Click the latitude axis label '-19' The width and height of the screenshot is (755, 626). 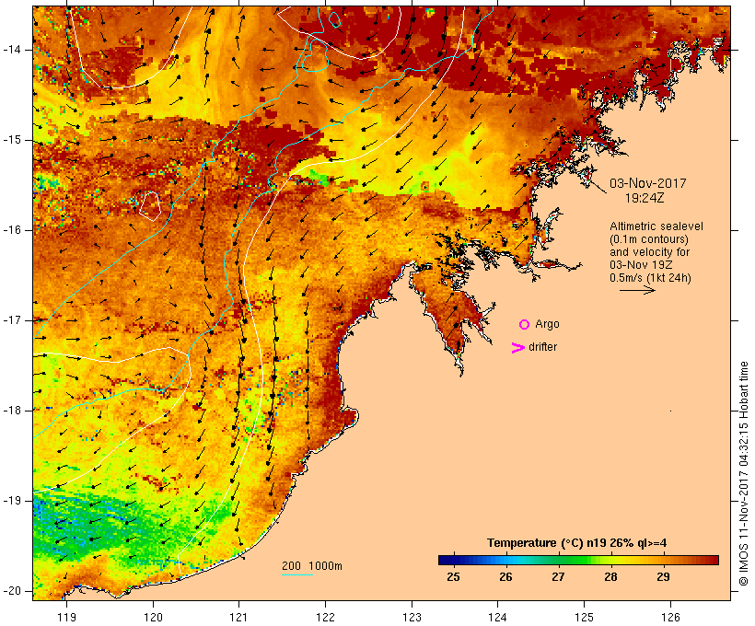[12, 501]
